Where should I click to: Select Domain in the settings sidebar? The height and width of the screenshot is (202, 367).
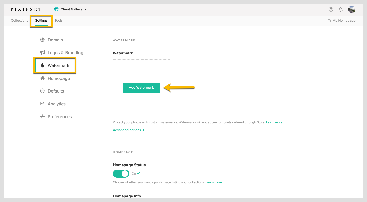pos(52,40)
